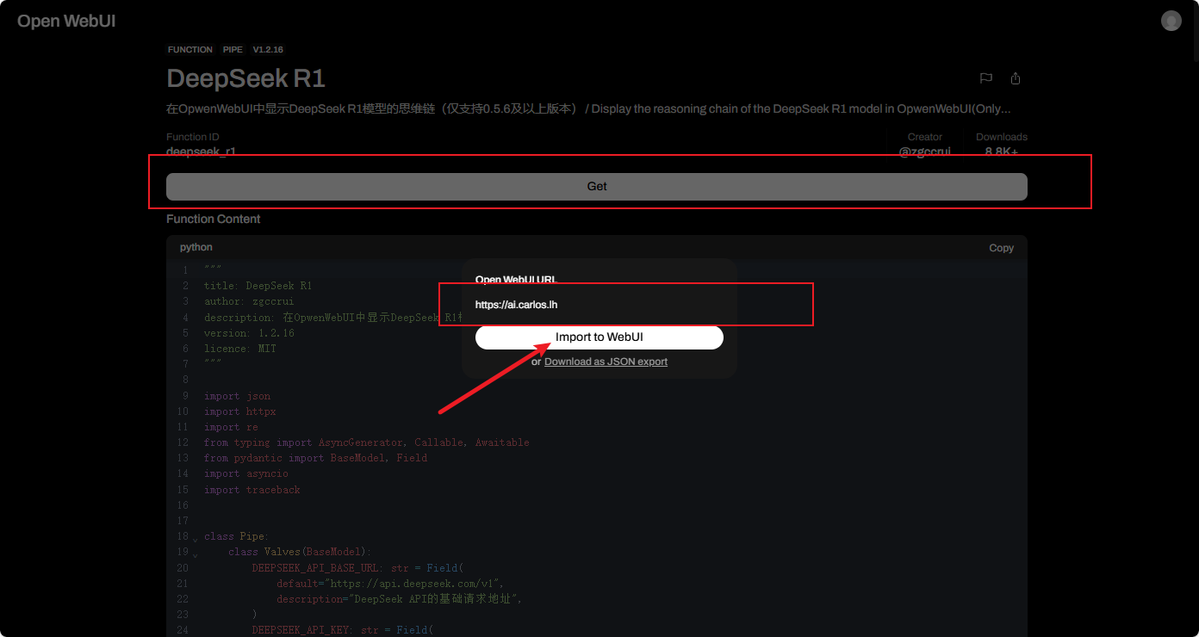Click the DEEPSEEK_API_BASE_URL field line

click(357, 567)
